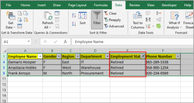The height and width of the screenshot is (103, 194).
Task: Expand the Name Box dropdown arrow
Action: coord(29,42)
